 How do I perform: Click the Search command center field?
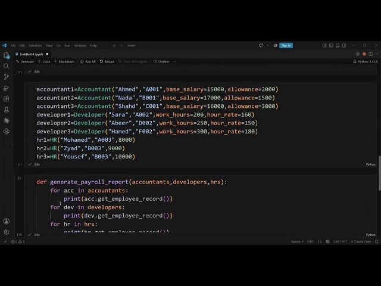coord(190,45)
